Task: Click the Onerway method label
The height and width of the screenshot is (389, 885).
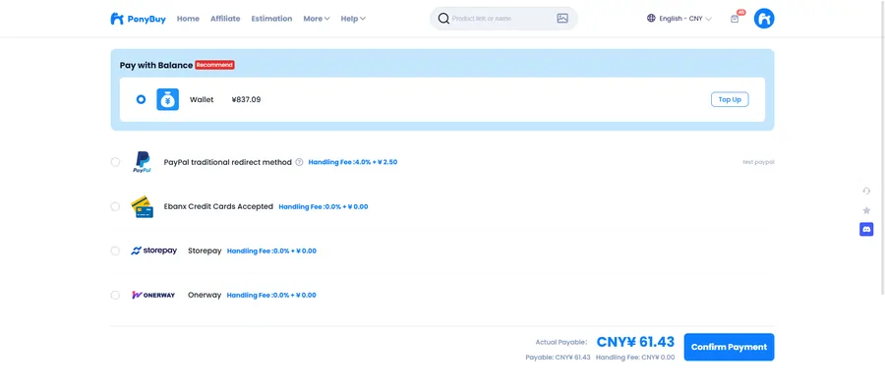Action: [205, 295]
